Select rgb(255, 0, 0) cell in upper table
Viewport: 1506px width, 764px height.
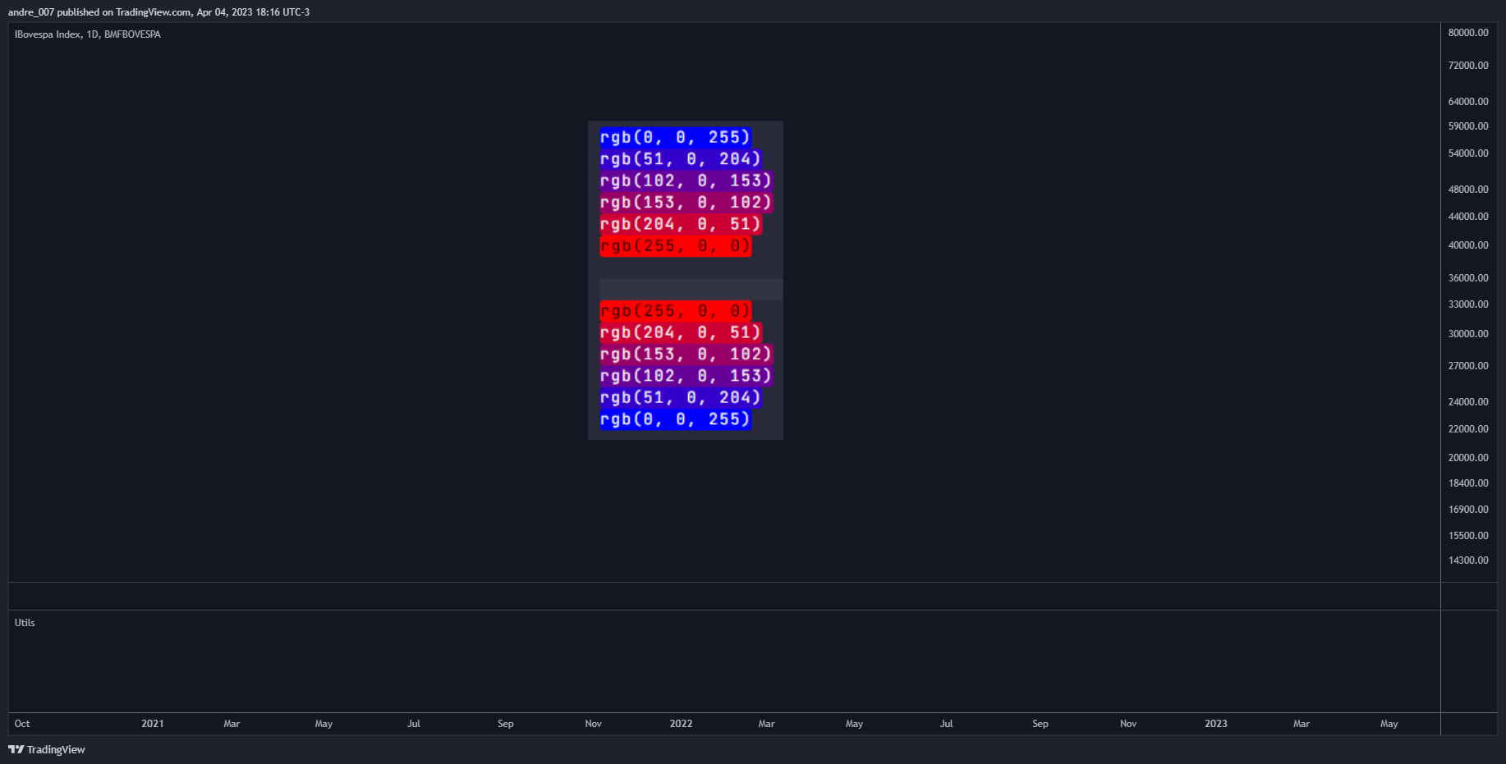coord(675,245)
